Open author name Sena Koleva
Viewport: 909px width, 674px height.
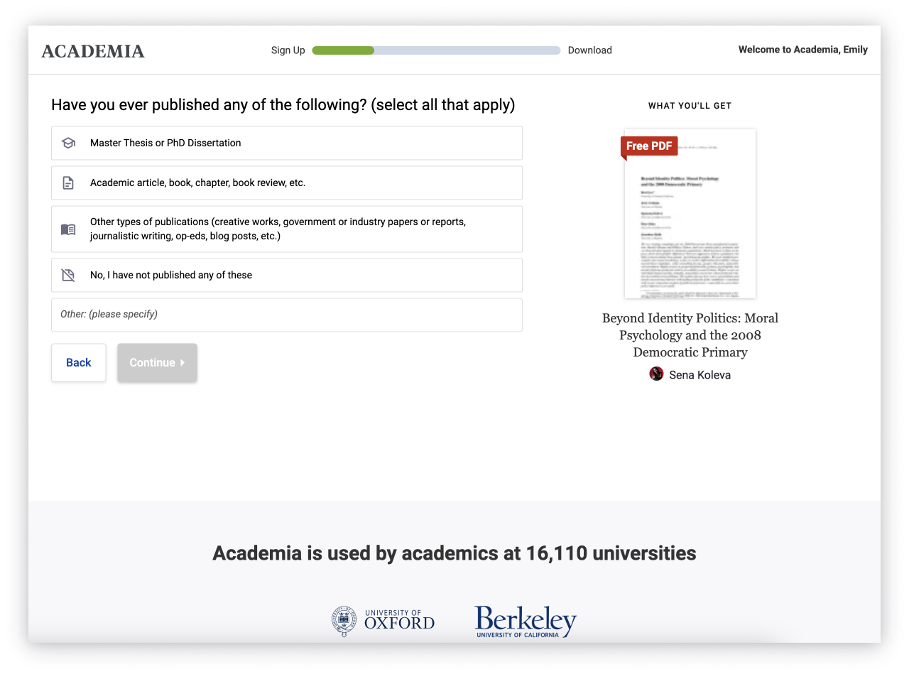tap(700, 375)
